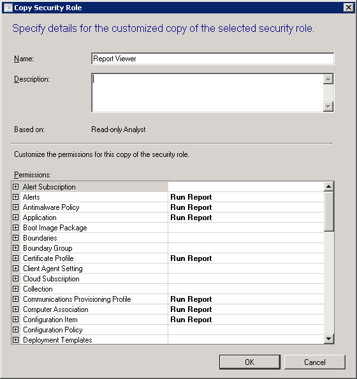The height and width of the screenshot is (379, 357).
Task: Click the permissions list scroll down arrow
Action: point(329,339)
